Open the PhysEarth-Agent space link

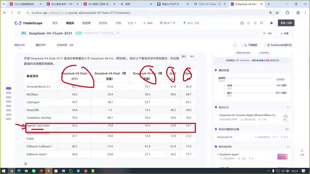click(229, 155)
